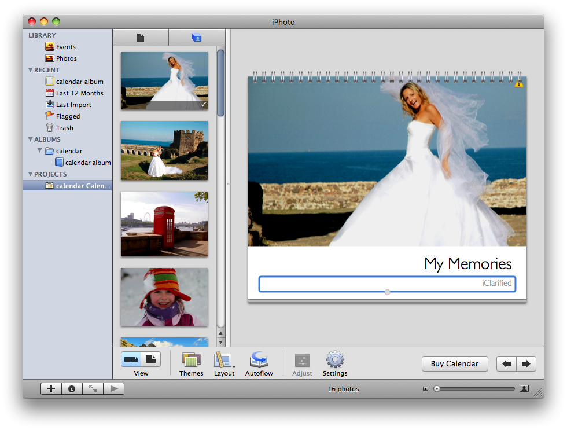Click the add (+) button
567x430 pixels.
51,389
